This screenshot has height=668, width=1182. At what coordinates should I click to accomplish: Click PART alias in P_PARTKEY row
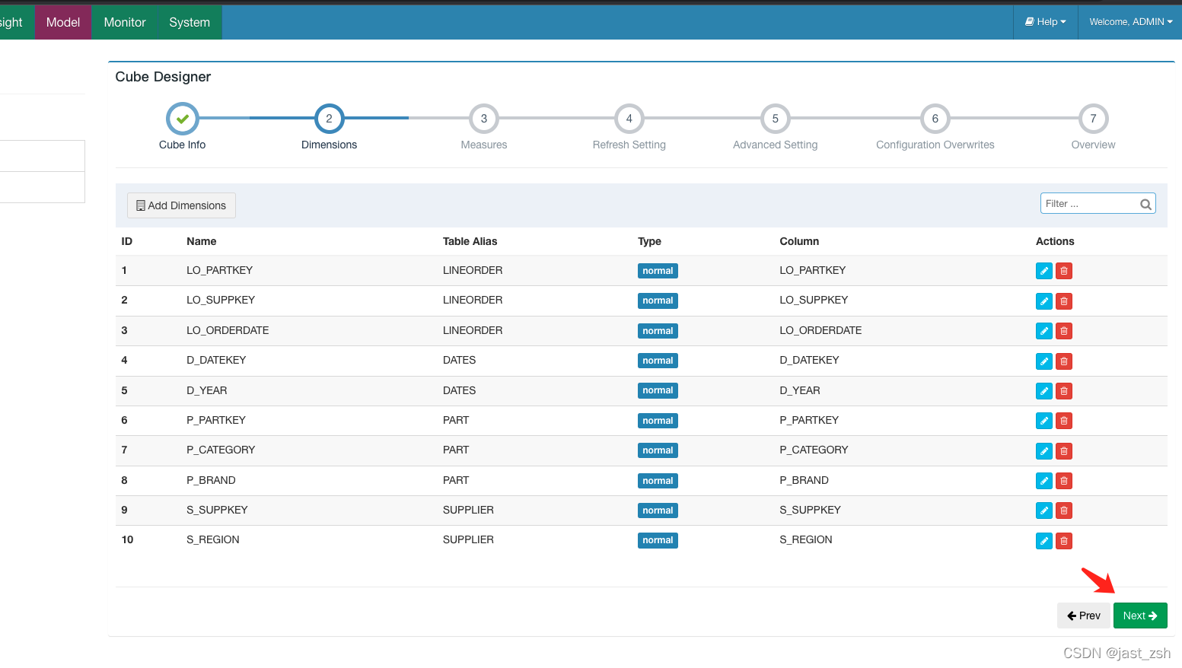(x=456, y=420)
